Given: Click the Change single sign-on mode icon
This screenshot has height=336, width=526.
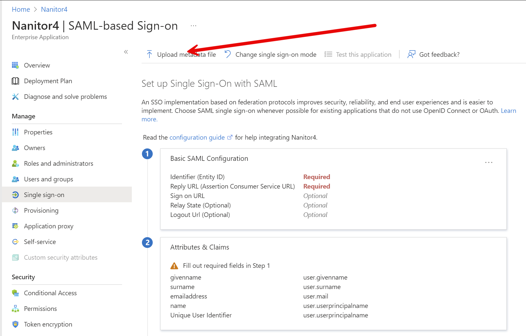Looking at the screenshot, I should (x=228, y=54).
